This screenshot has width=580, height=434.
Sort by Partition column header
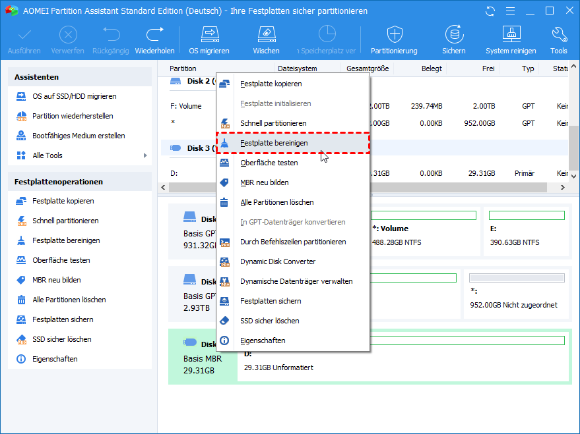[216, 68]
